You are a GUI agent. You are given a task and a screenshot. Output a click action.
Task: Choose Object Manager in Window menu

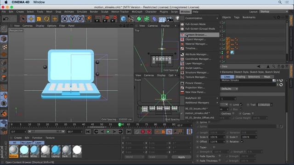pos(200,39)
